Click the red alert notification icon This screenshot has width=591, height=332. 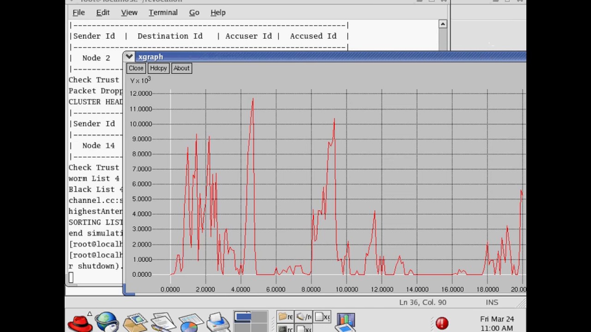[442, 323]
